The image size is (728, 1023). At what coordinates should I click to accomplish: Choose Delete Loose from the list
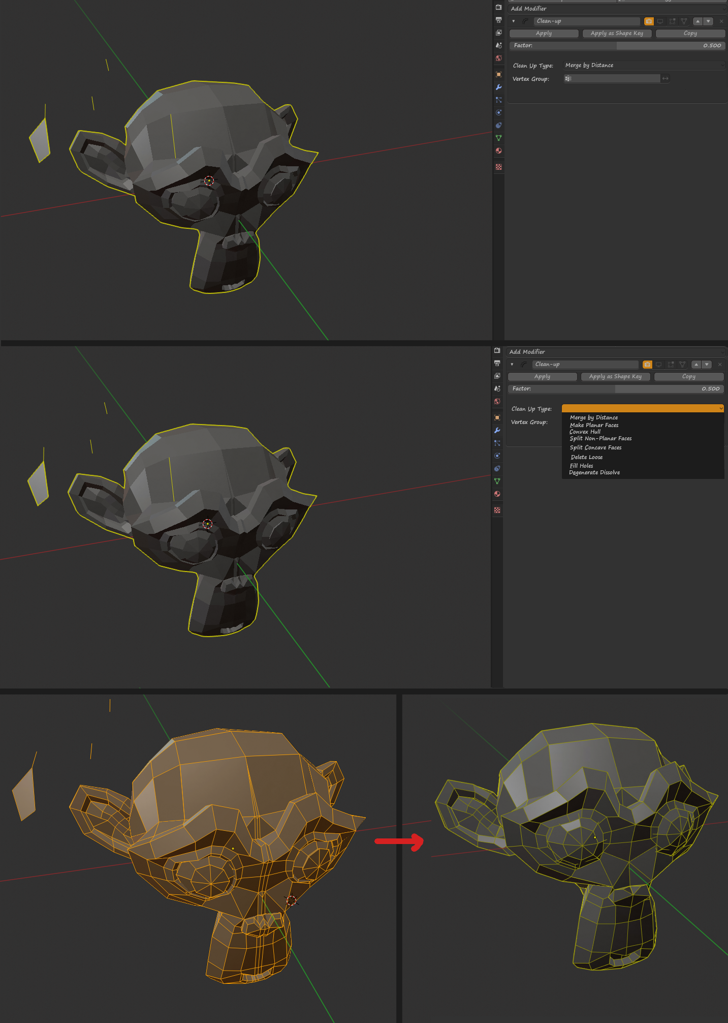586,457
